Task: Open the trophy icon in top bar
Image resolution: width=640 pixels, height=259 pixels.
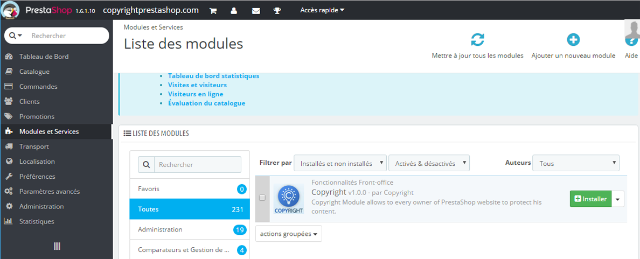Action: [277, 11]
